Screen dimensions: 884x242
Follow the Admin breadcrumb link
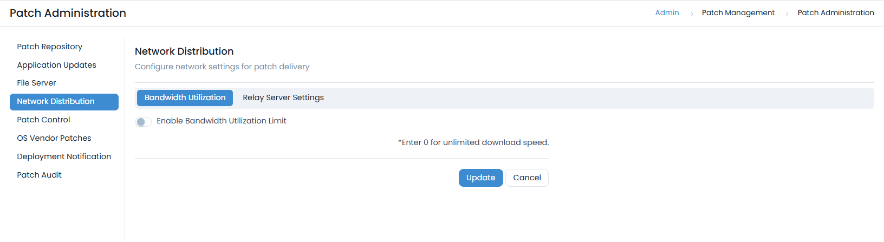click(667, 12)
